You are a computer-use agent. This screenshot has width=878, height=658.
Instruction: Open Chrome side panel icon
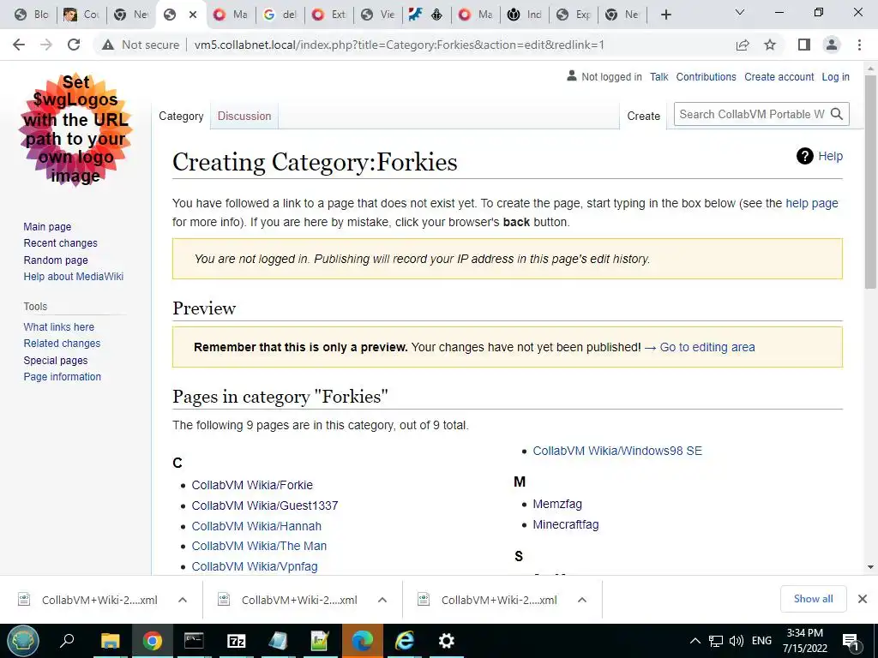[x=804, y=45]
